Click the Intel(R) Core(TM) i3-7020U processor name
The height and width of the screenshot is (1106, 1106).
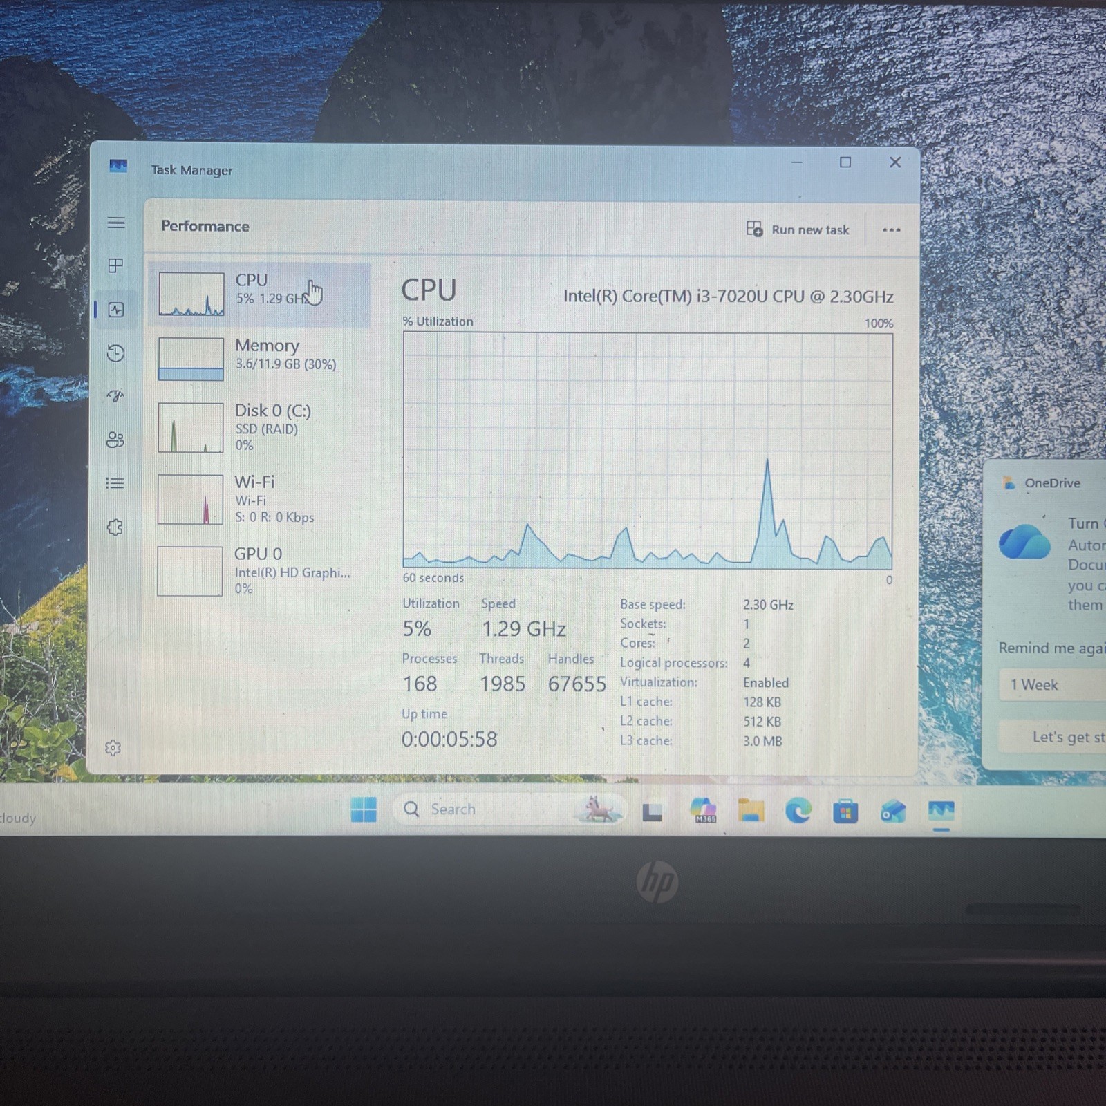(729, 297)
